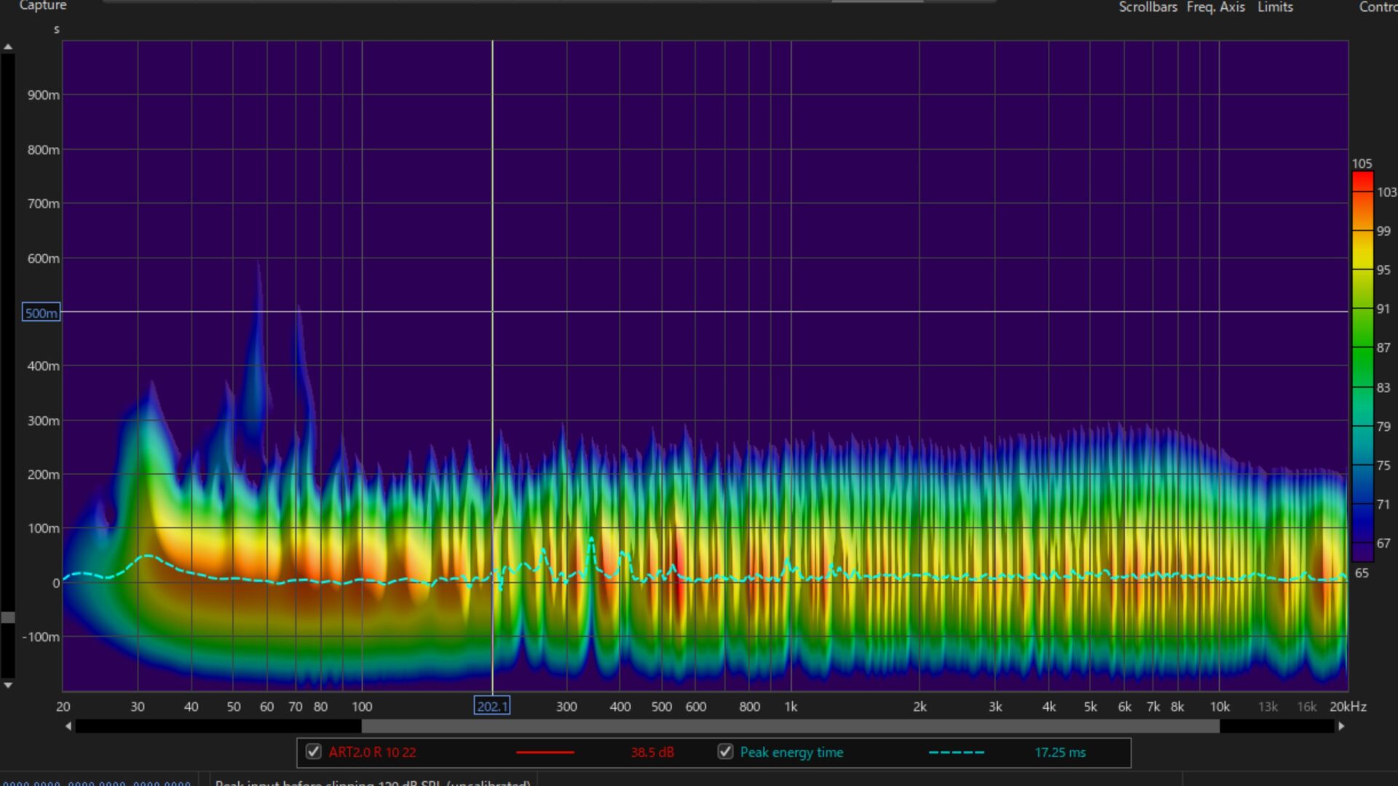Click the horizontal scroll left arrow
This screenshot has width=1398, height=786.
68,726
